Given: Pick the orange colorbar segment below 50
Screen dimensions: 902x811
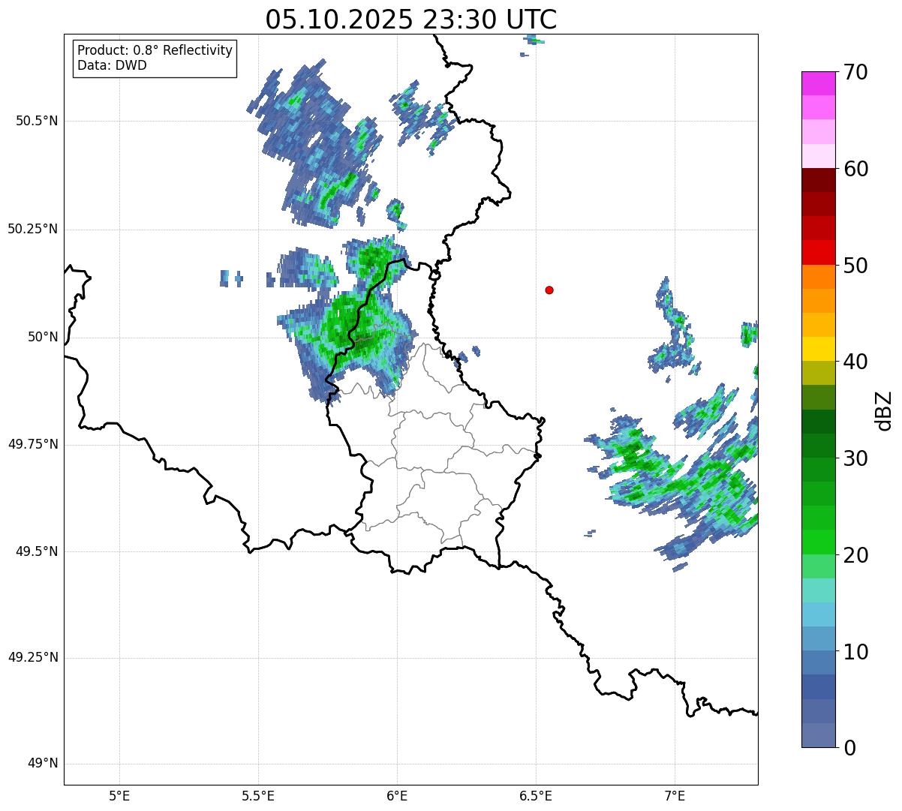Looking at the screenshot, I should [819, 278].
